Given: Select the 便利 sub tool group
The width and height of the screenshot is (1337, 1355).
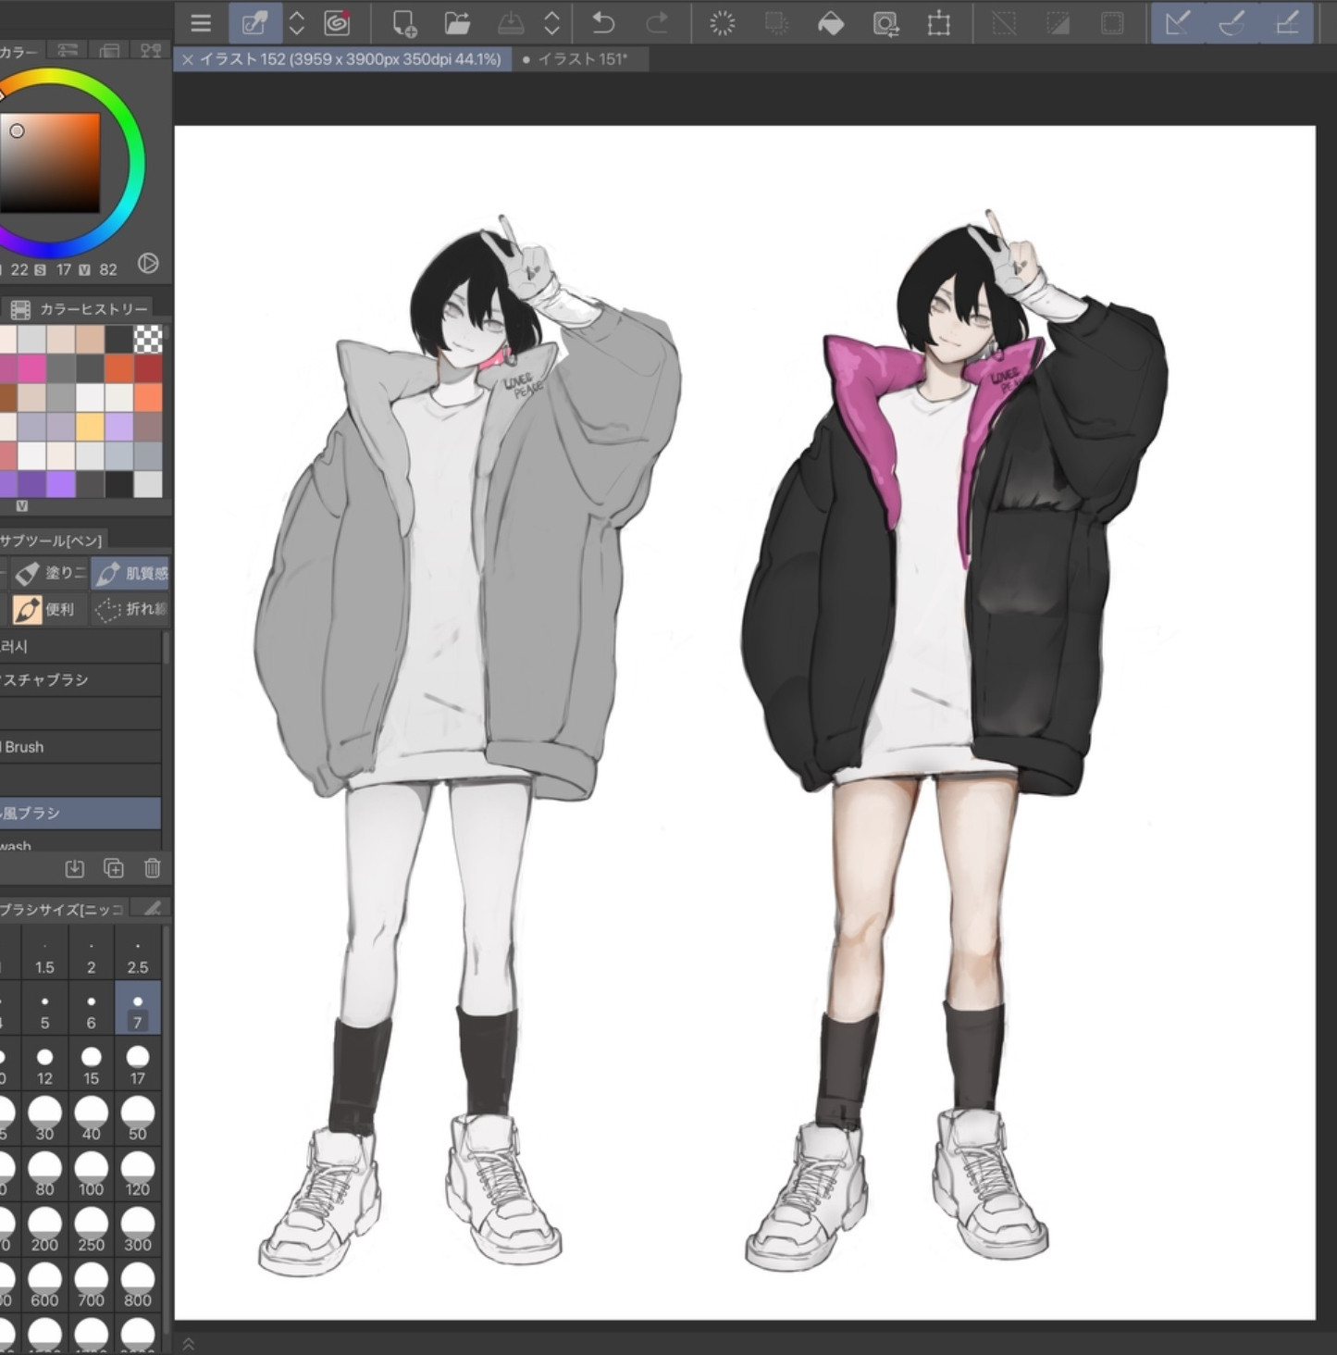Looking at the screenshot, I should (46, 609).
